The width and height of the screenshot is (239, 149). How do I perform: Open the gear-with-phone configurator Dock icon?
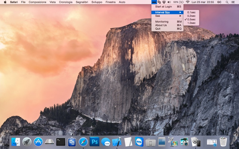(196, 142)
